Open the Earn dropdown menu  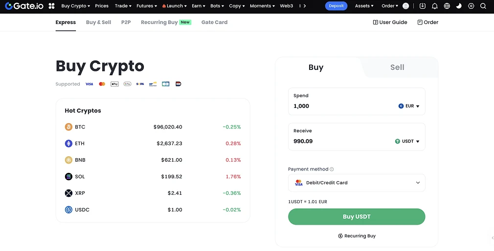click(199, 6)
